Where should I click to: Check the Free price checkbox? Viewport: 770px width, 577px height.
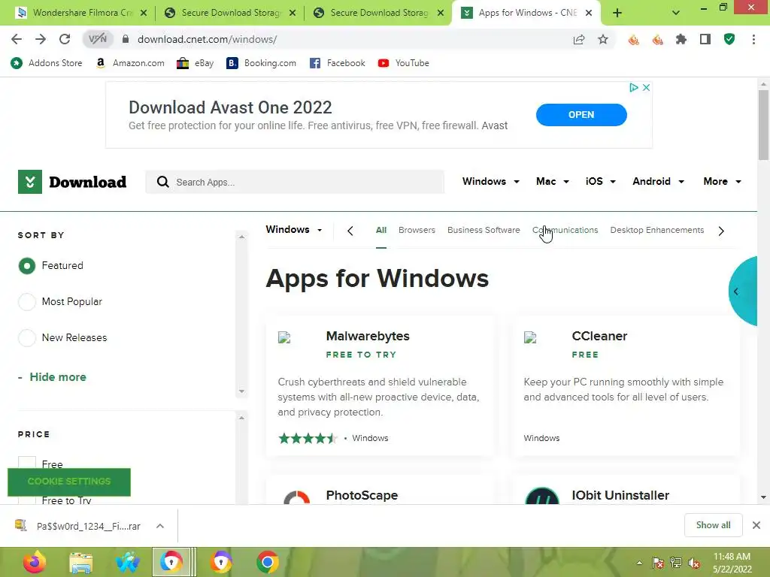point(27,463)
